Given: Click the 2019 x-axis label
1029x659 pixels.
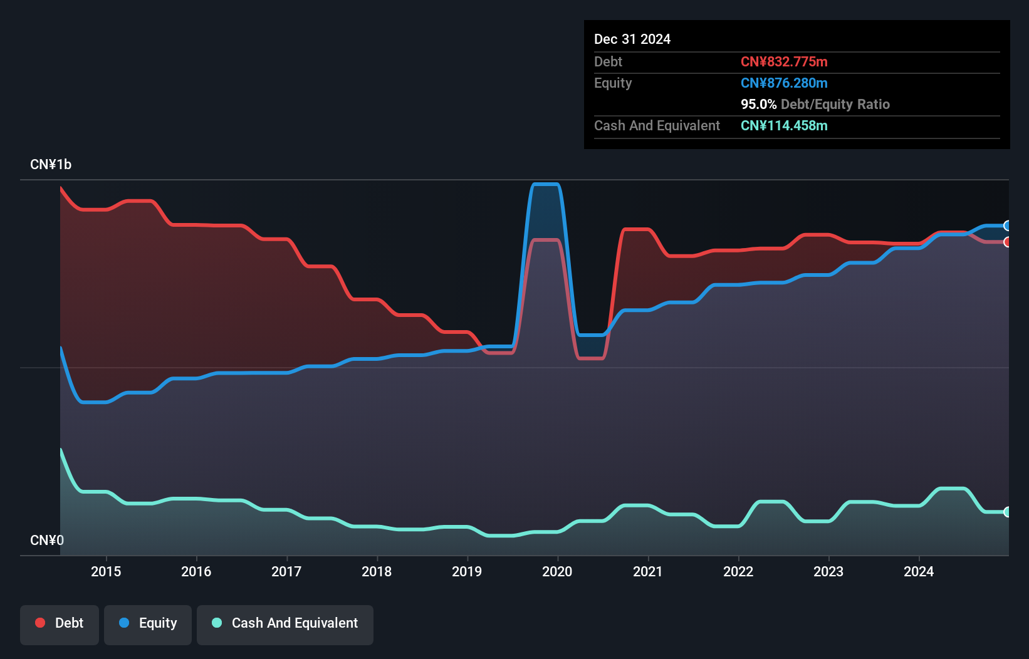Looking at the screenshot, I should (467, 571).
